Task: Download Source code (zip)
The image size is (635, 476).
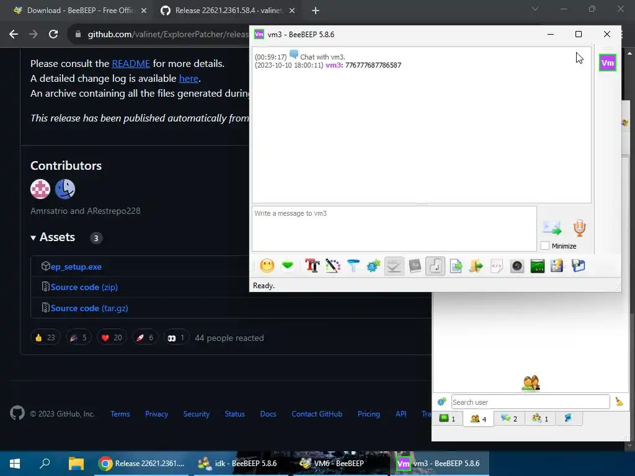Action: tap(84, 287)
